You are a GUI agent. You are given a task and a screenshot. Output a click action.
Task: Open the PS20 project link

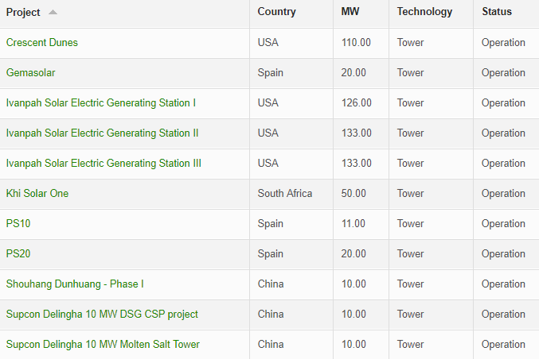pyautogui.click(x=18, y=253)
